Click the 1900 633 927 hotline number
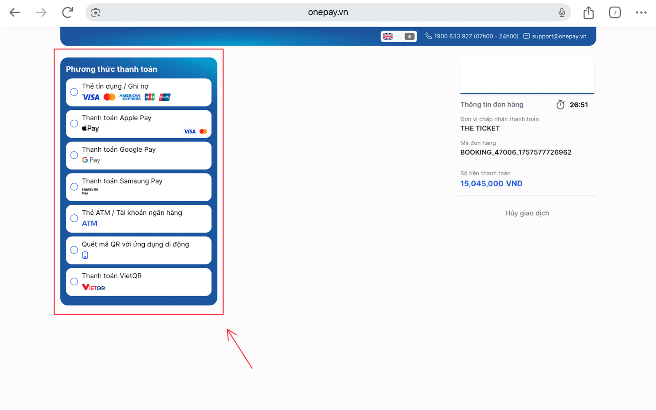 (476, 36)
